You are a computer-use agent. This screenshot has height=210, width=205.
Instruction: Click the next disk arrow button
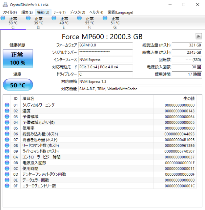point(198,36)
